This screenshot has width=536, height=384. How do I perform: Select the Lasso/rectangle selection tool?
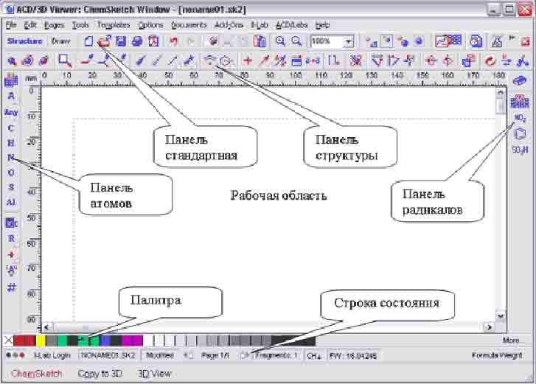64,61
